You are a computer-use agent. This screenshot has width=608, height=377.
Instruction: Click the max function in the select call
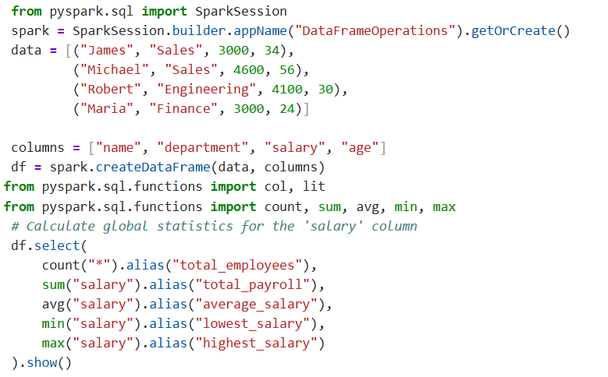click(x=53, y=344)
